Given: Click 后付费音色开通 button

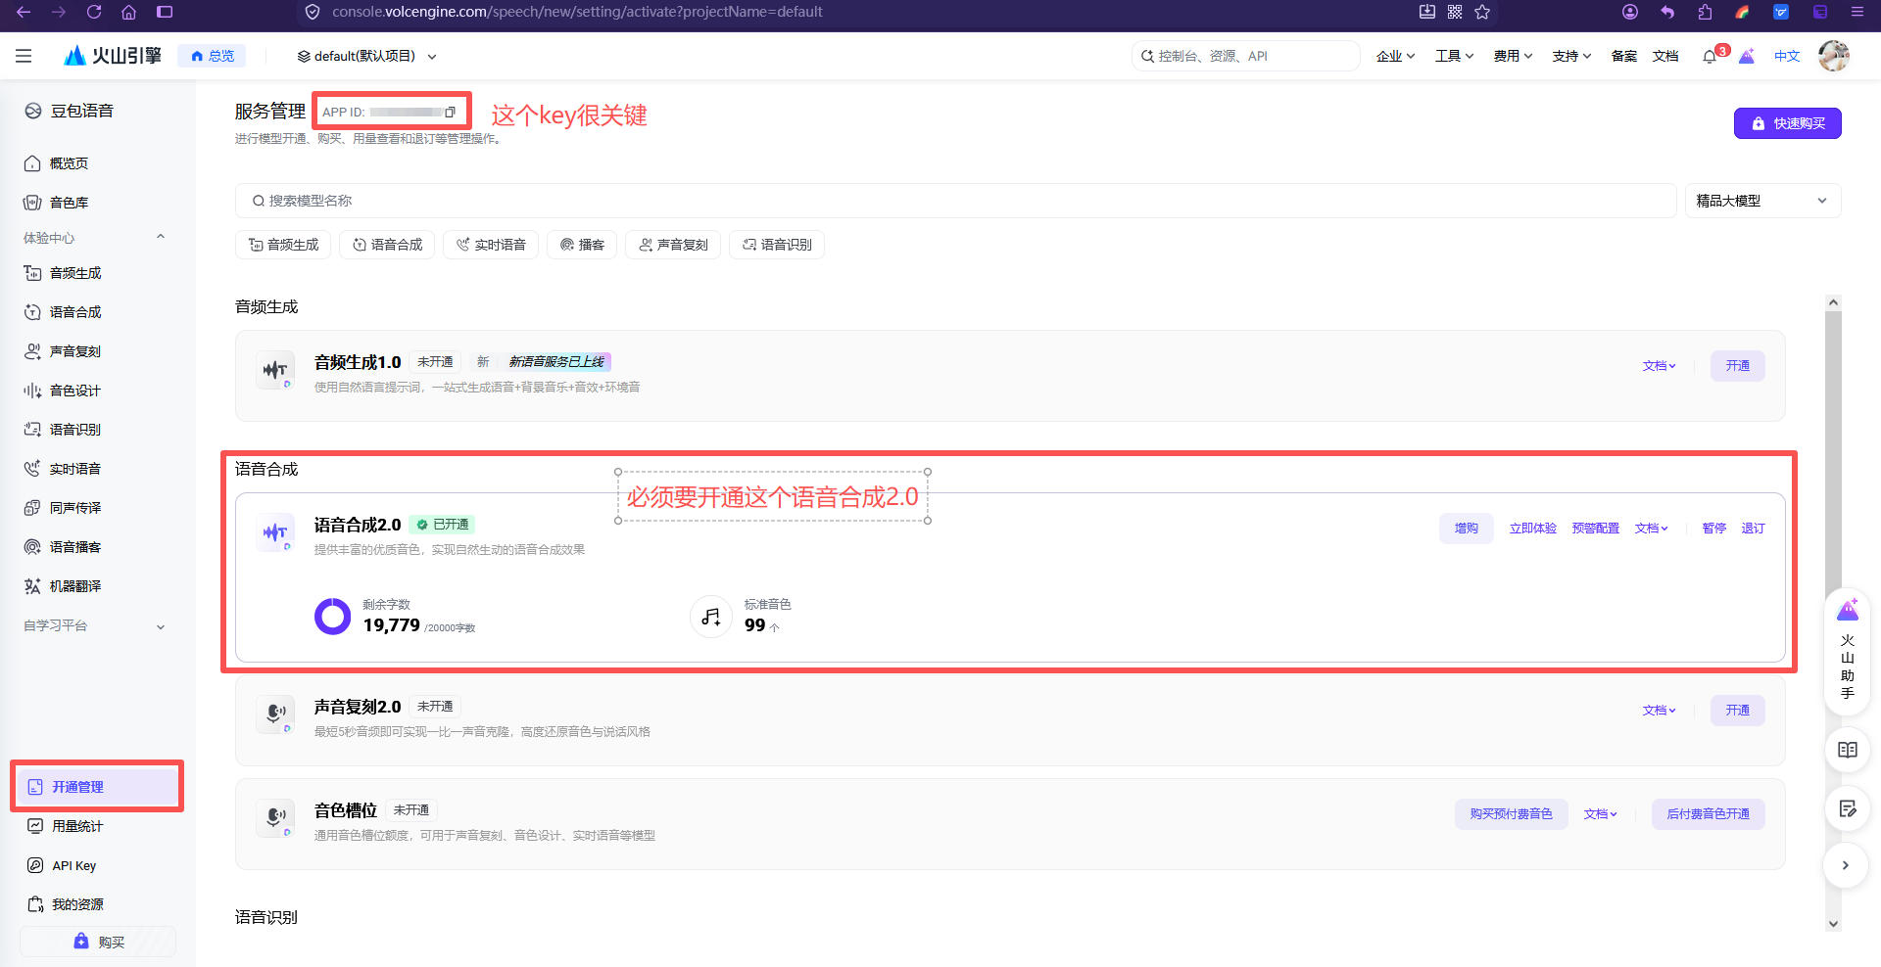Looking at the screenshot, I should click(x=1709, y=814).
